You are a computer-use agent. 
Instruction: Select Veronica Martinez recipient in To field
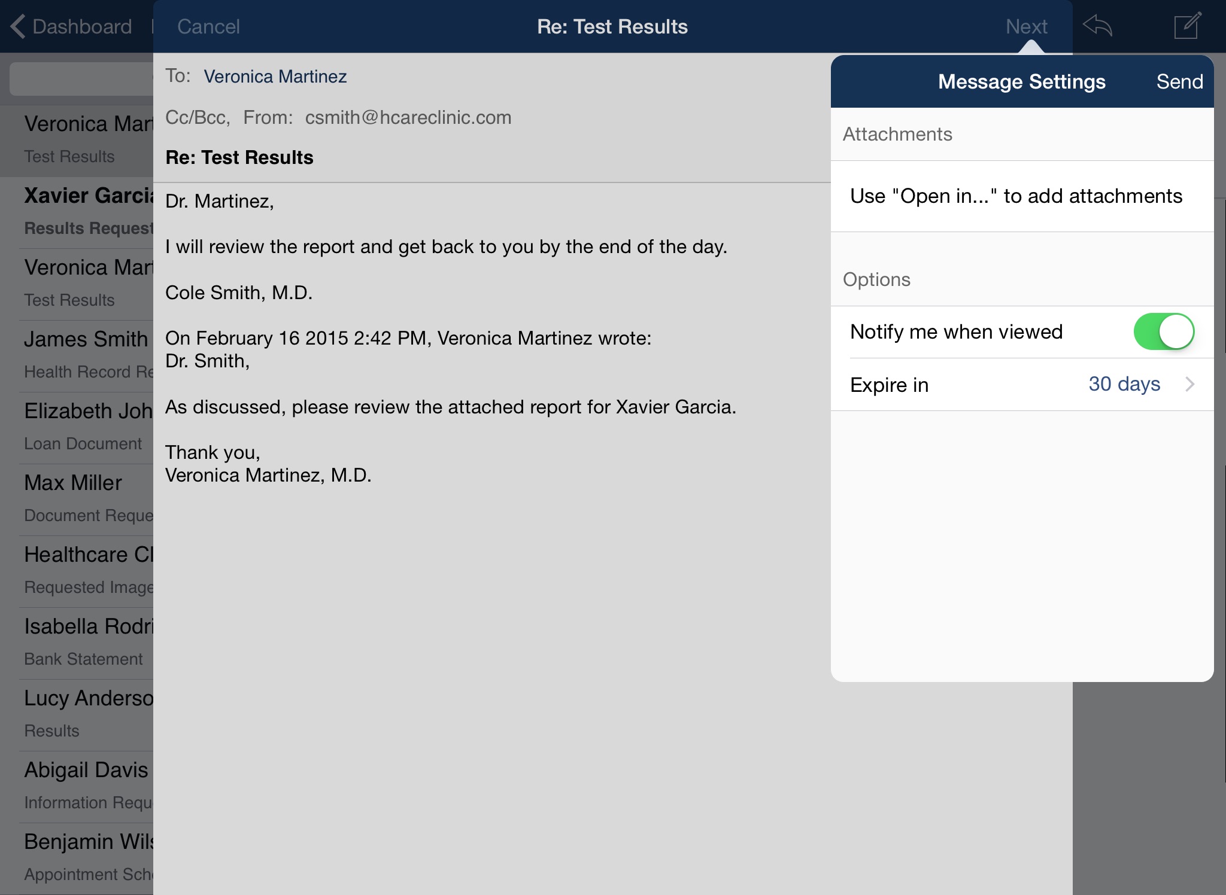pyautogui.click(x=275, y=77)
